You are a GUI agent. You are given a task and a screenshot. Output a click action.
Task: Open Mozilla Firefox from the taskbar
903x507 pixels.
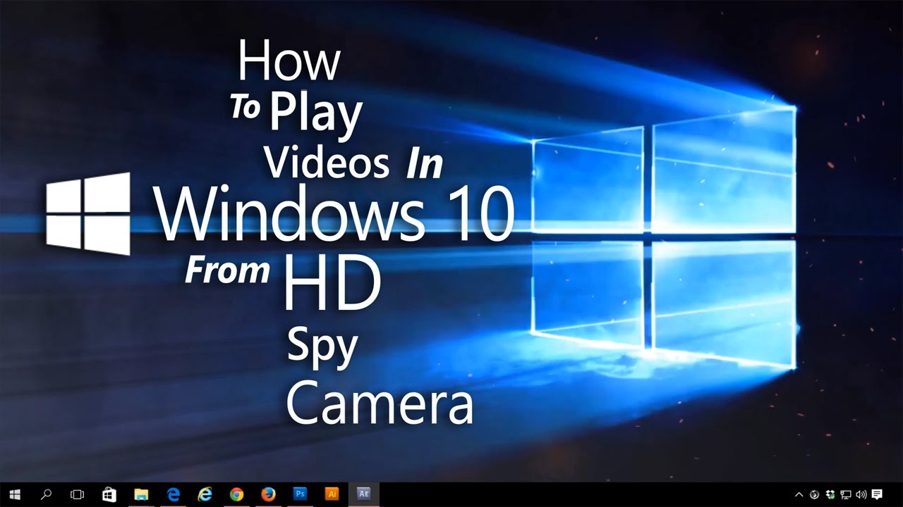pos(268,494)
